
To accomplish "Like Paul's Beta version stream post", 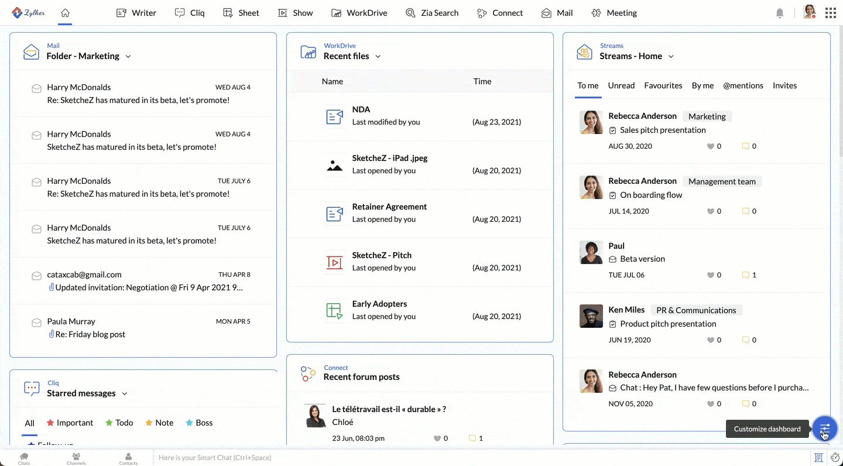I will pyautogui.click(x=711, y=275).
